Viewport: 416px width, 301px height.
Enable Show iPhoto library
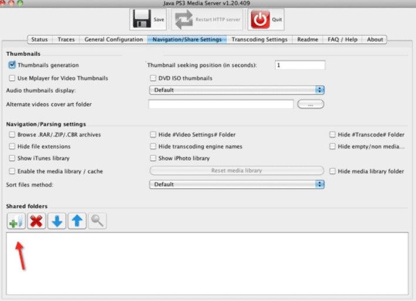(153, 158)
